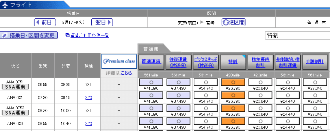Click the ANA 601 flight name
This screenshot has width=330, height=131.
tap(15, 98)
